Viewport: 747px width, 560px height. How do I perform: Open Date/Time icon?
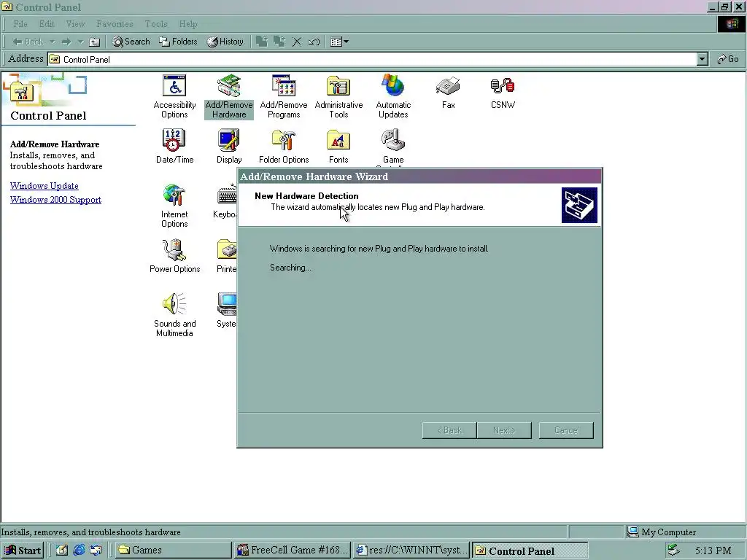(174, 147)
